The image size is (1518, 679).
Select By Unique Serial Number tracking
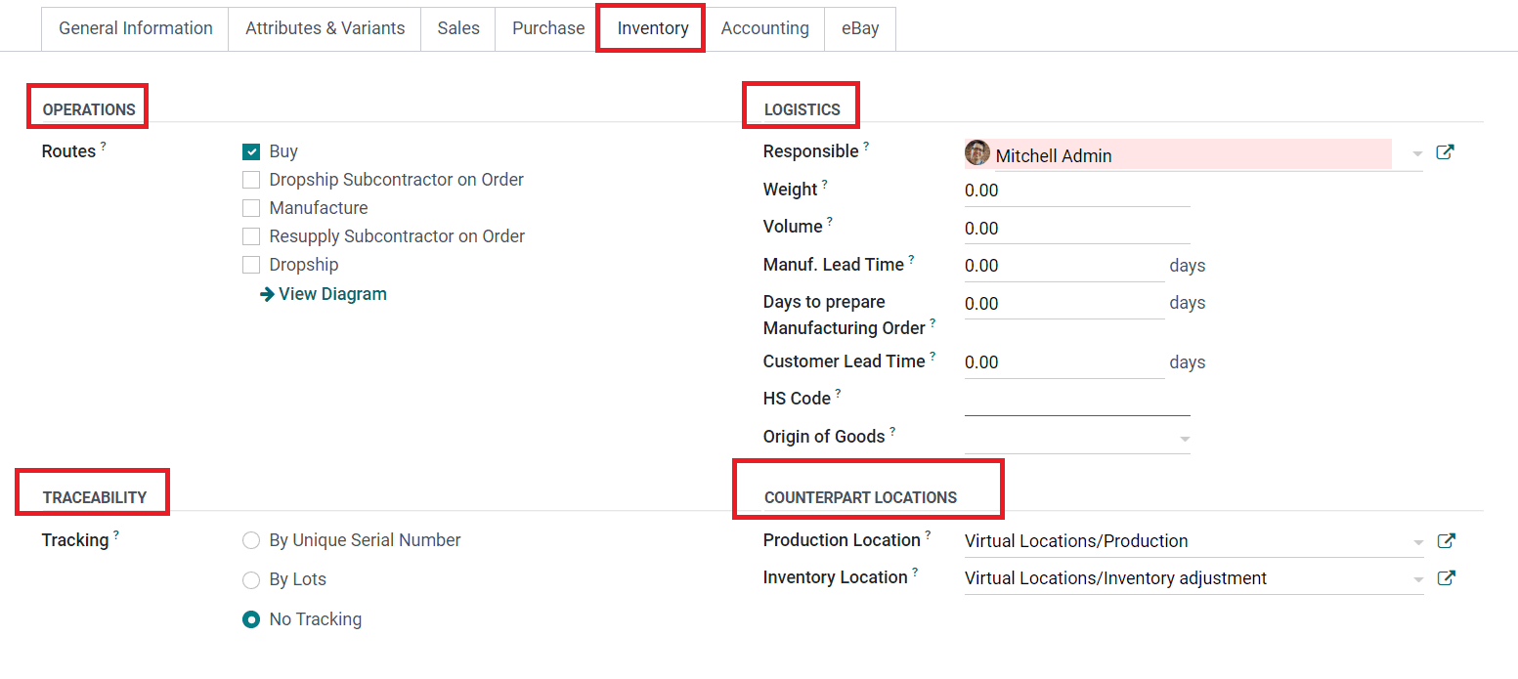(251, 541)
